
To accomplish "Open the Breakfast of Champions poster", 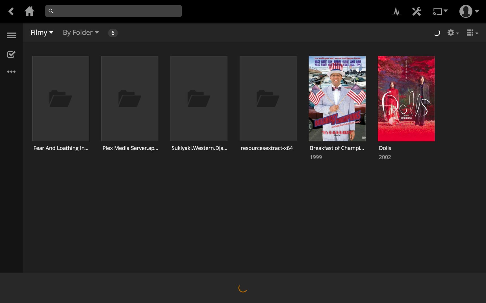I will point(337,99).
